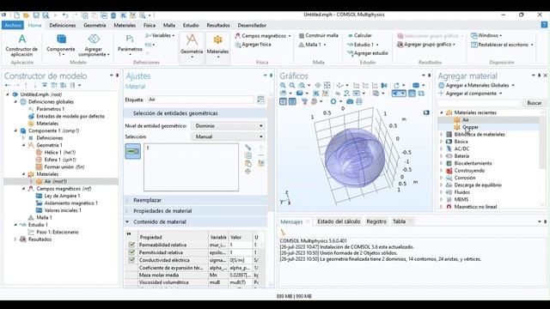Open the Selección Manual dropdown
Screen dimensions: 550x309
coord(229,136)
